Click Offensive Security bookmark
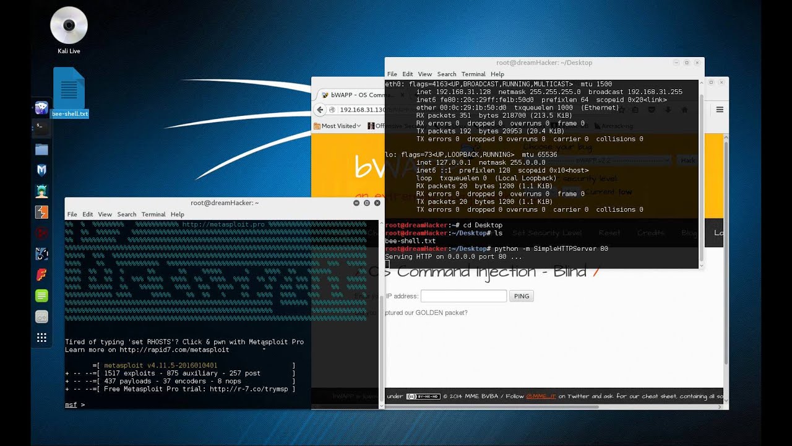This screenshot has height=446, width=792. 376,126
